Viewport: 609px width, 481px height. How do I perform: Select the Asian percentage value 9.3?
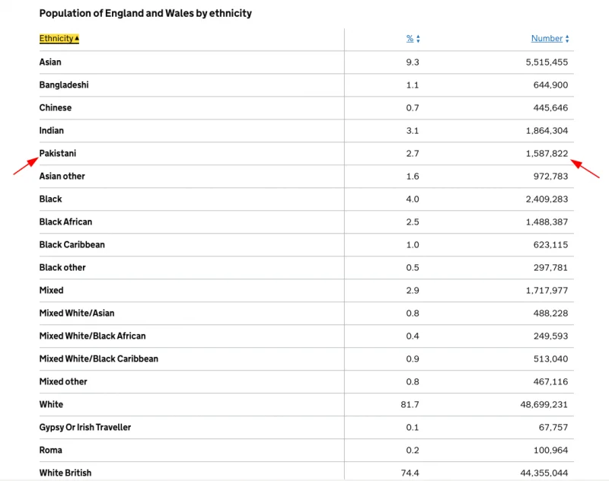click(413, 62)
